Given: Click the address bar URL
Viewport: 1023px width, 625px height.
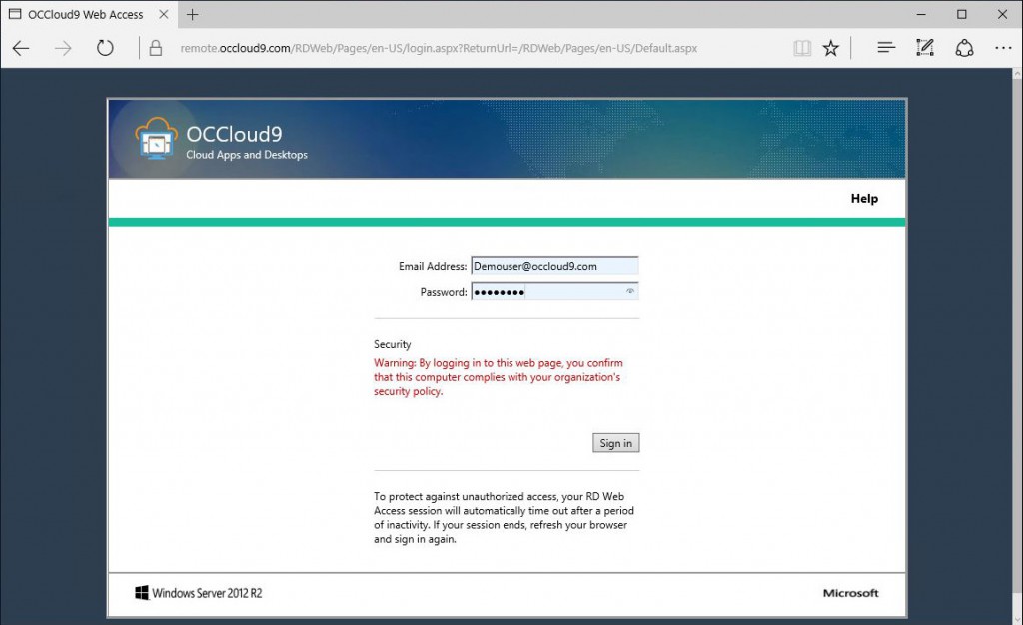Looking at the screenshot, I should (x=439, y=48).
